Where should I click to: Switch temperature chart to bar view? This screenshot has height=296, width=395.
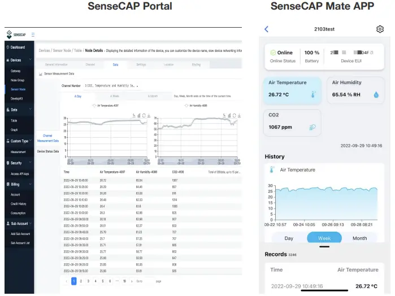(139, 115)
